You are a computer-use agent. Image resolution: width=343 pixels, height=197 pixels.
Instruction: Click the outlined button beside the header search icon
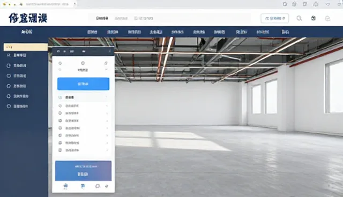click(x=275, y=18)
